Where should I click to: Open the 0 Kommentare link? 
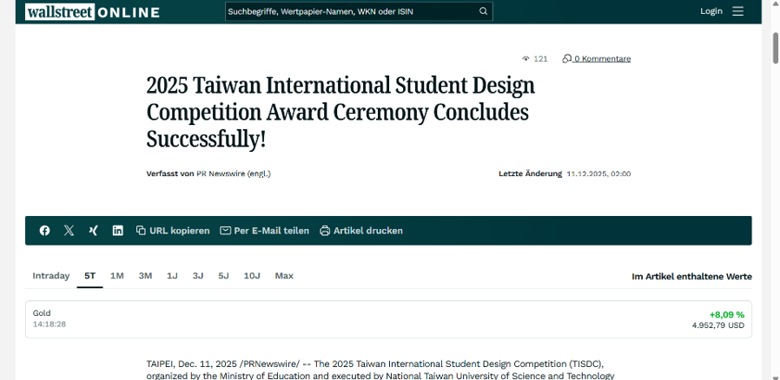pos(597,59)
